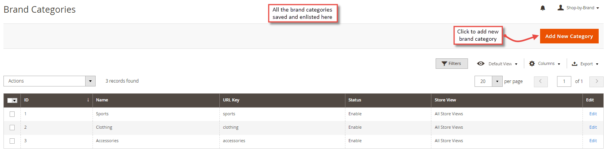
Task: Check the Sports row checkbox
Action: pyautogui.click(x=12, y=114)
